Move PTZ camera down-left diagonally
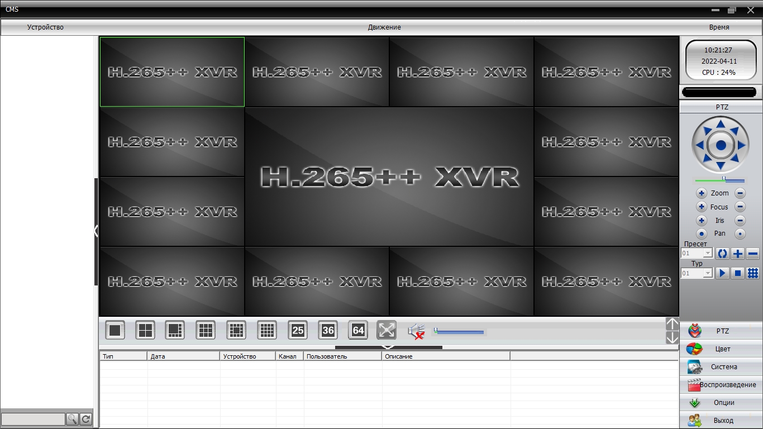 pyautogui.click(x=707, y=159)
